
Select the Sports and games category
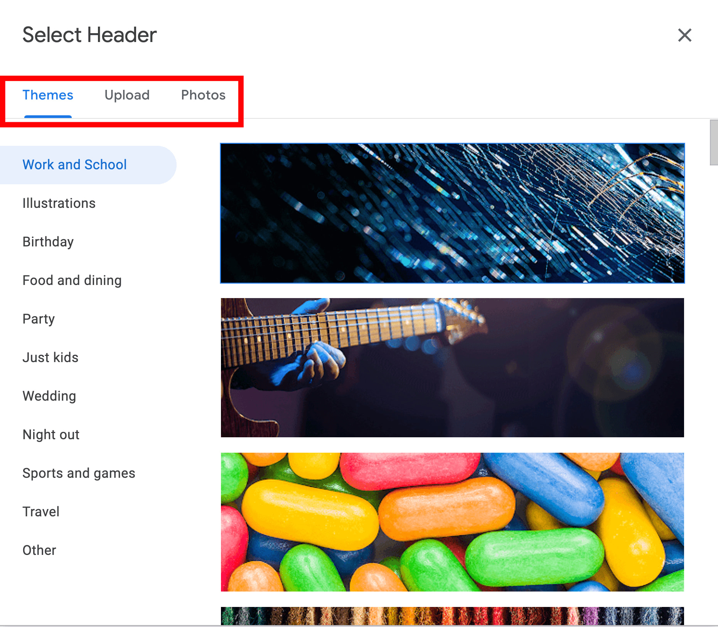tap(79, 473)
